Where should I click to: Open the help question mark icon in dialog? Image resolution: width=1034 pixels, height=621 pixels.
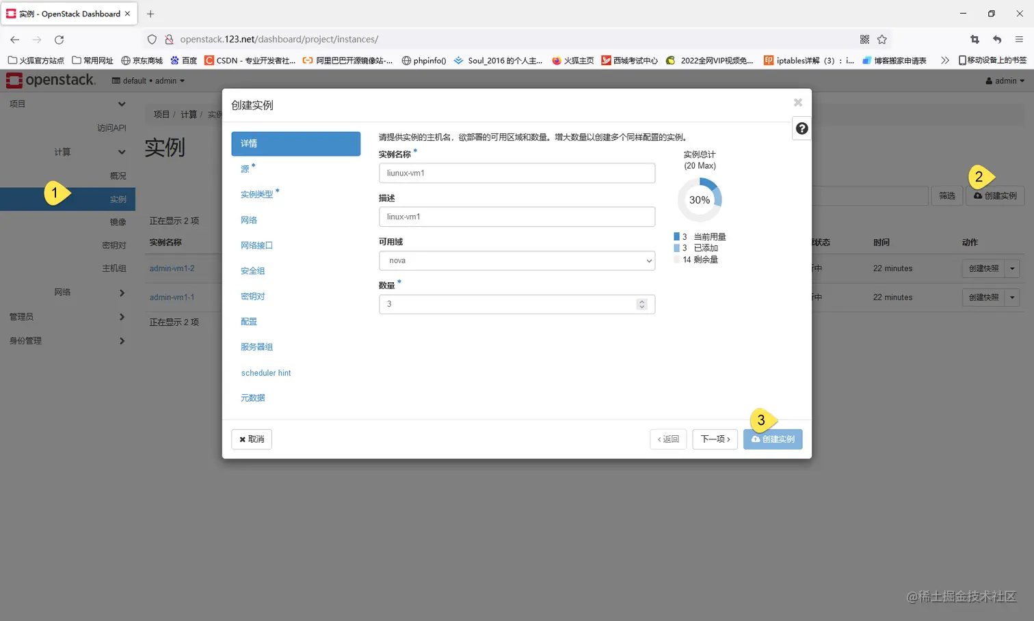801,128
